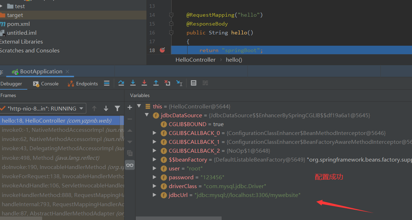Click the frames filter funnel icon
The image size is (412, 220).
coord(117,108)
